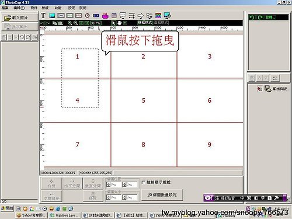This screenshot has height=219, width=292.
Task: Switch to 橫幅模式 landscape mode toggle
Action: [145, 23]
